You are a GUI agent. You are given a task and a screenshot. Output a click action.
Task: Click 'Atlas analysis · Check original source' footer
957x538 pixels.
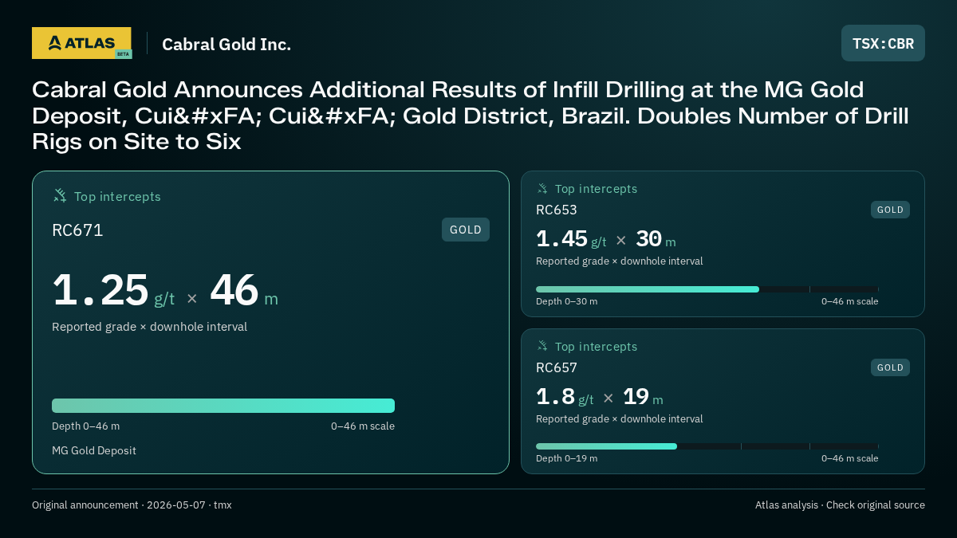pyautogui.click(x=840, y=505)
